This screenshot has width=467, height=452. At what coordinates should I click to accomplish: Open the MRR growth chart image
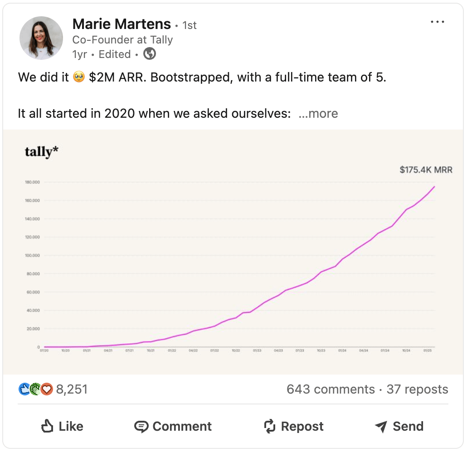(x=233, y=252)
